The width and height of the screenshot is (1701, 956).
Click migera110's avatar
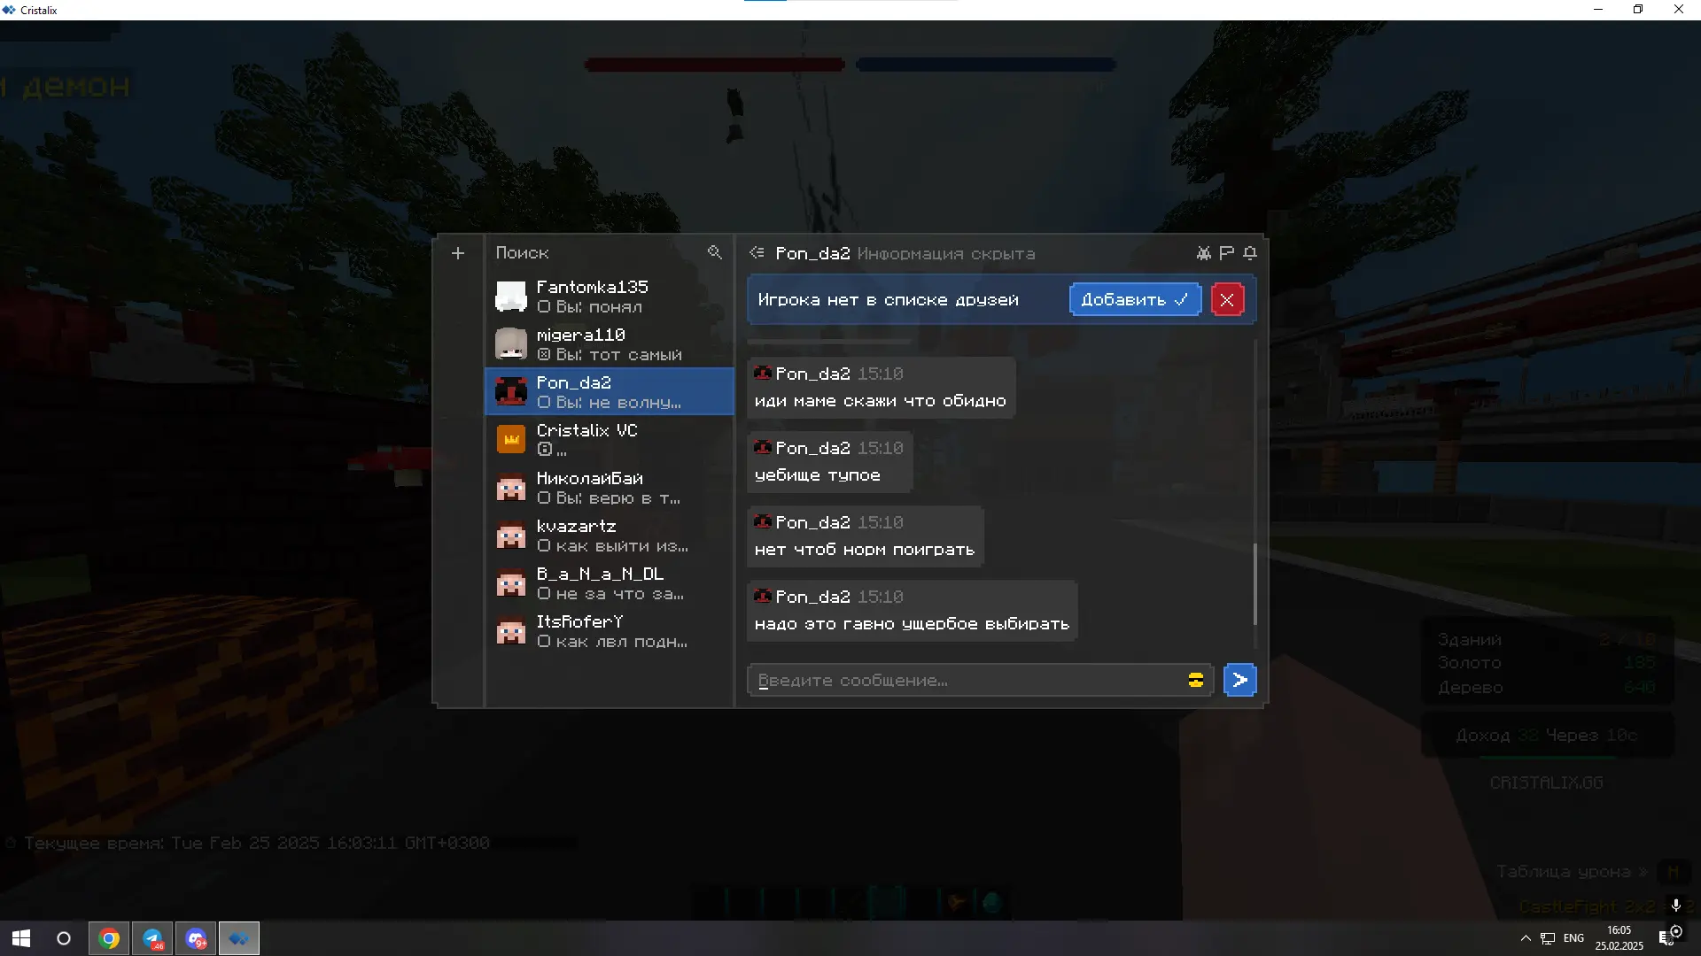pyautogui.click(x=511, y=343)
